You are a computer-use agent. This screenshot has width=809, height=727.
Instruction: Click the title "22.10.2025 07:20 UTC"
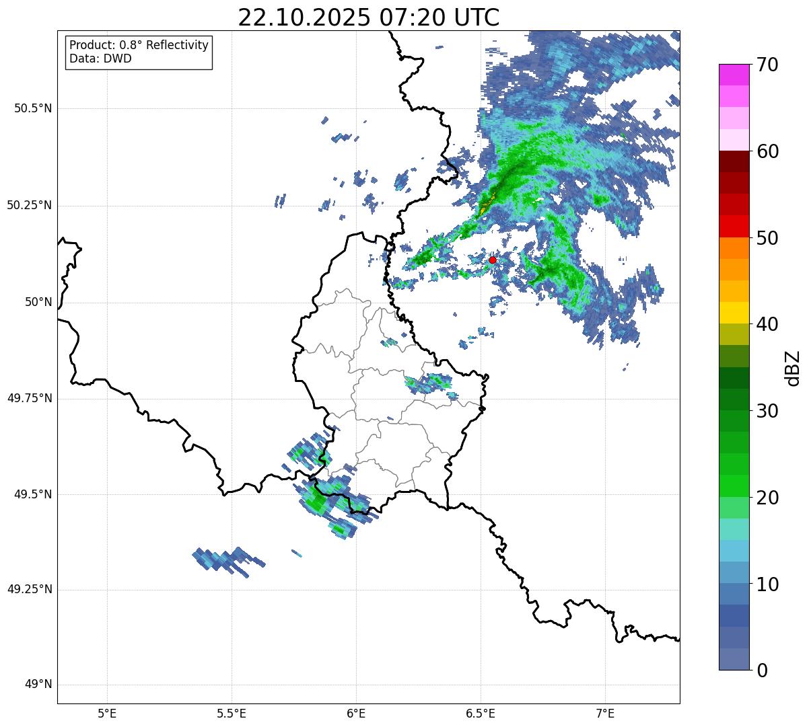point(369,17)
